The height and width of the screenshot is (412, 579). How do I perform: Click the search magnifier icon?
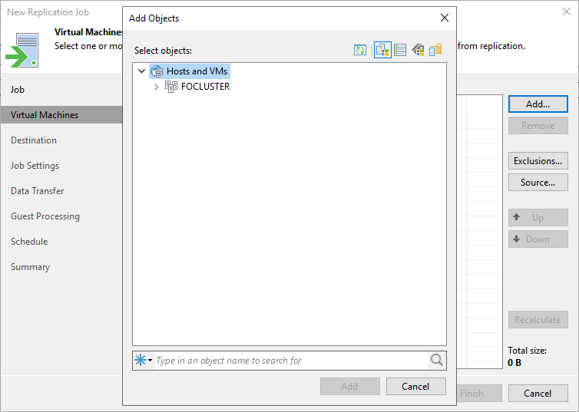(x=437, y=360)
